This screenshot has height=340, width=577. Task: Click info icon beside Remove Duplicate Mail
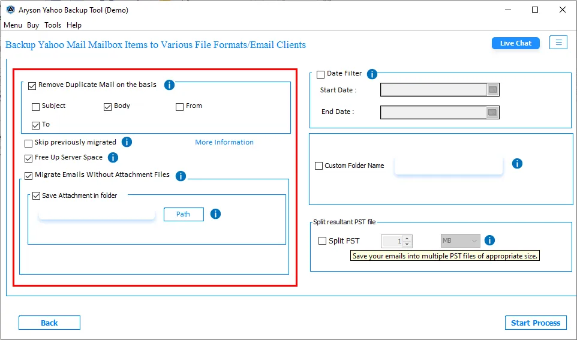(169, 85)
